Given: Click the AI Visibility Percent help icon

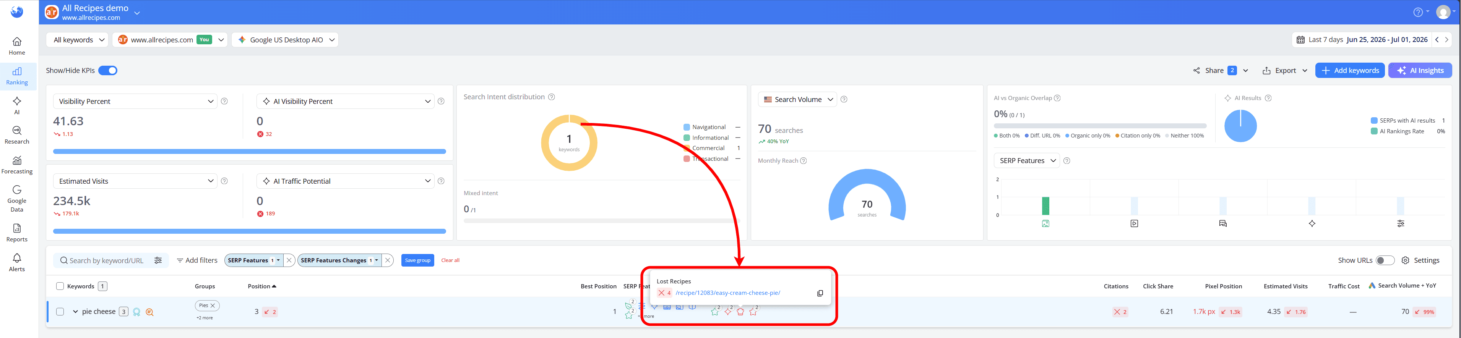Looking at the screenshot, I should tap(441, 101).
